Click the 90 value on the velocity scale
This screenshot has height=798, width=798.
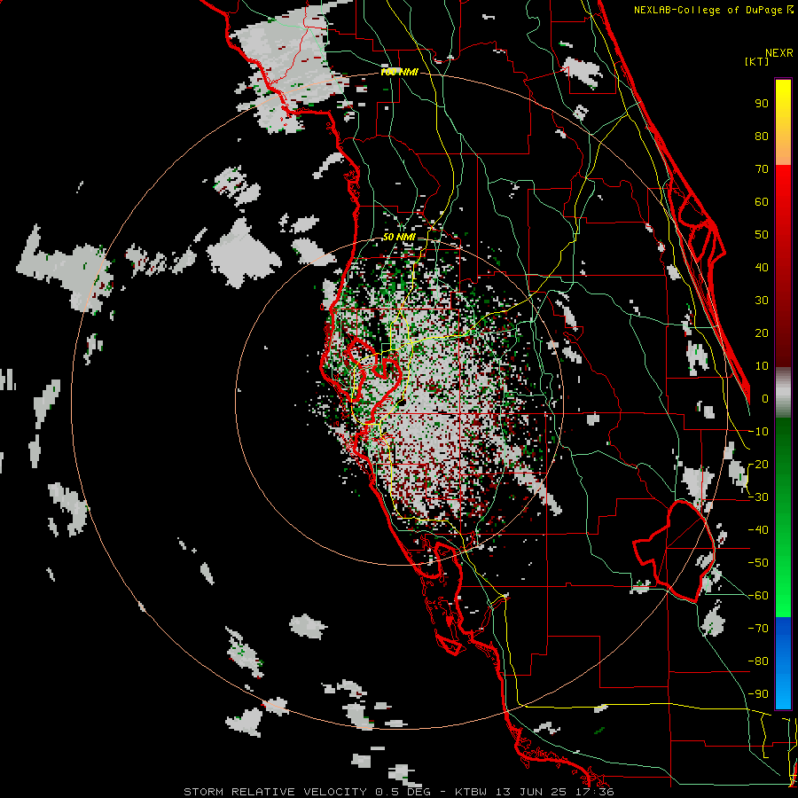click(x=762, y=104)
